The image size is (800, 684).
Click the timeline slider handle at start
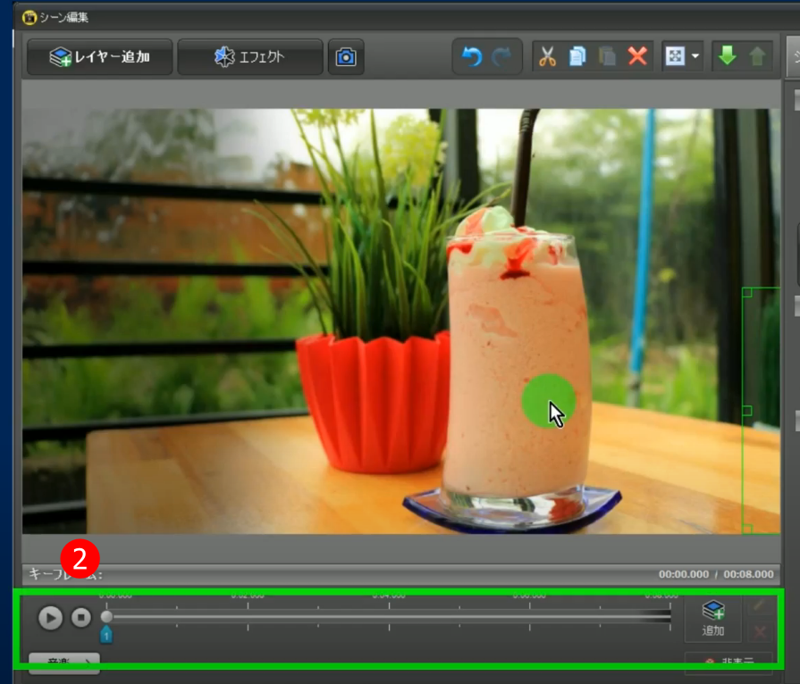(107, 616)
